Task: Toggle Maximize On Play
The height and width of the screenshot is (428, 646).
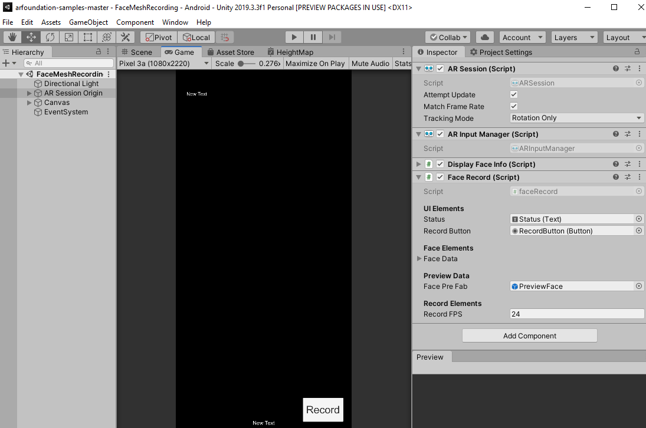Action: click(315, 64)
